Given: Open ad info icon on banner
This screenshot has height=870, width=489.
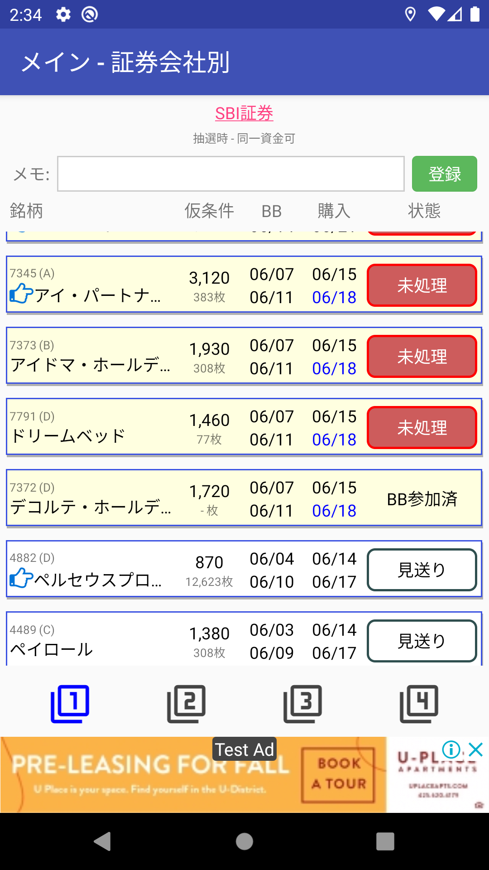Looking at the screenshot, I should 451,749.
